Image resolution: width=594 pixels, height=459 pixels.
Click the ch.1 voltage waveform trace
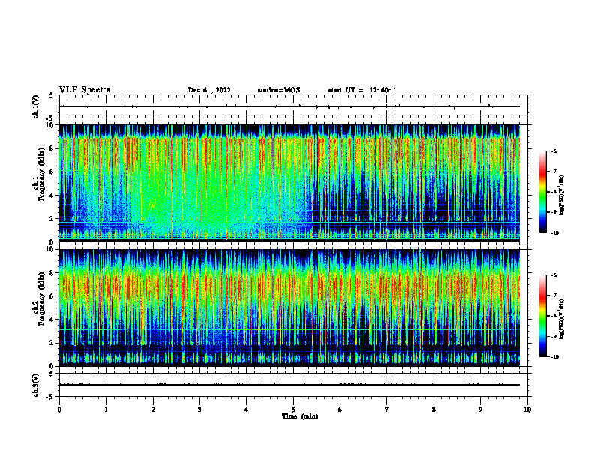pyautogui.click(x=289, y=106)
